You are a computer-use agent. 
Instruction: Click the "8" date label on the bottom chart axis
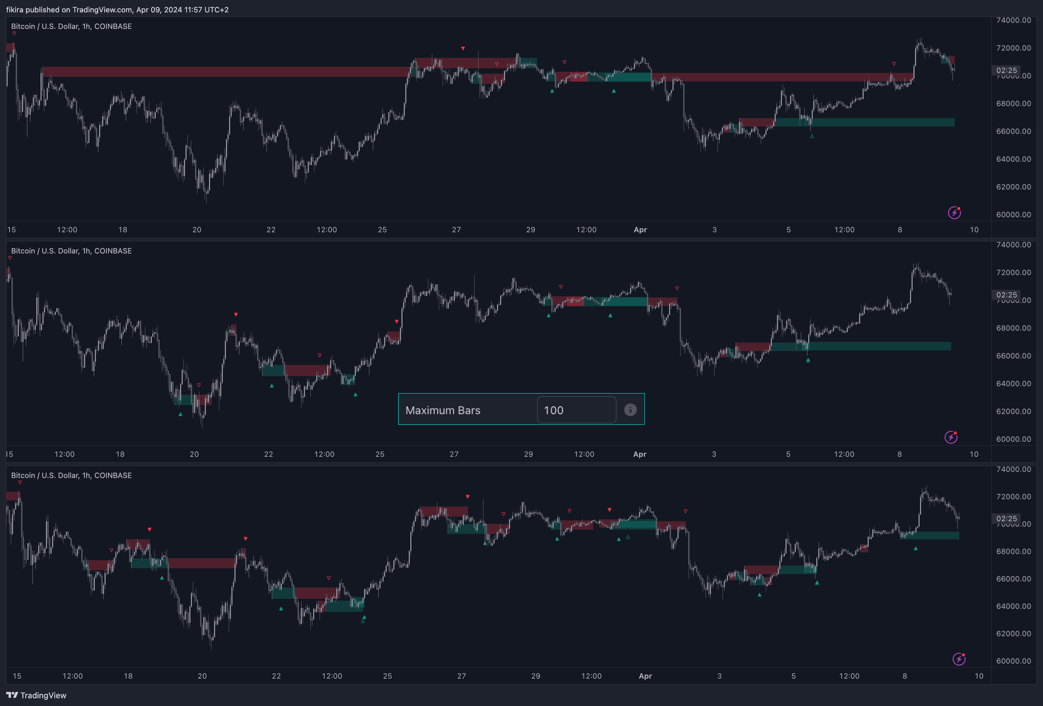click(904, 676)
